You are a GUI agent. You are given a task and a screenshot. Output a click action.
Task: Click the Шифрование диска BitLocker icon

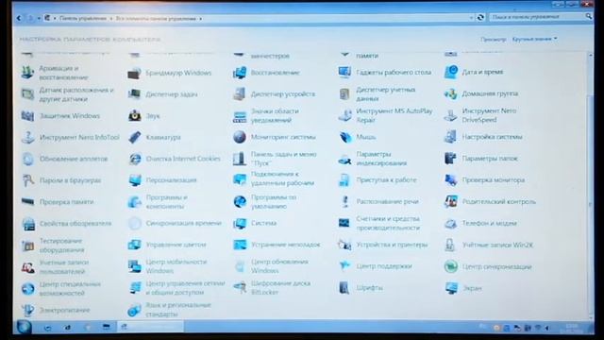[240, 287]
